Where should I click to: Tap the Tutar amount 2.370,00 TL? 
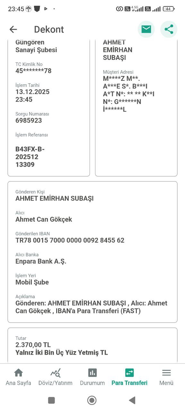[33, 345]
